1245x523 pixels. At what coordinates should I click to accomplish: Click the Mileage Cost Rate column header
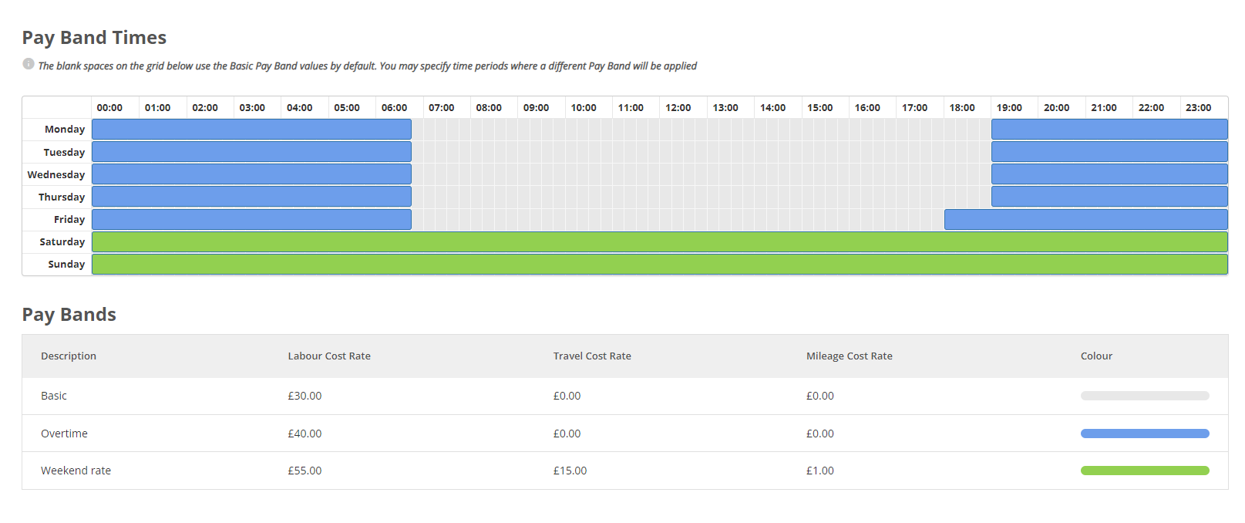click(x=850, y=356)
